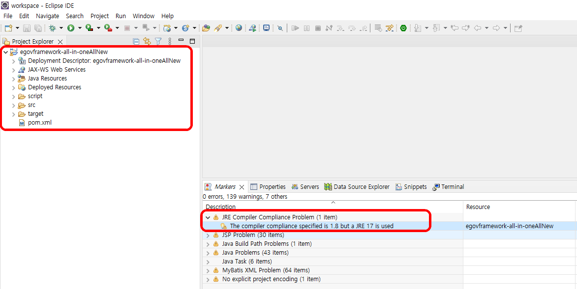Click the Forward navigation arrow icon
Viewport: 577px width, 289px height.
coord(496,28)
